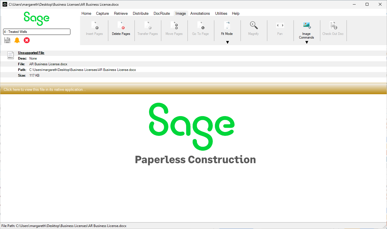Maximize the application window
387x229 pixels.
[x=367, y=4]
